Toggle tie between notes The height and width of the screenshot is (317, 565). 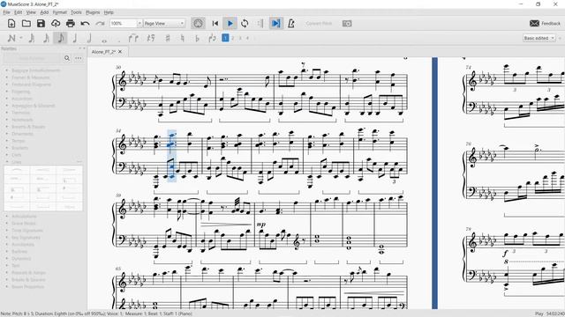(133, 38)
